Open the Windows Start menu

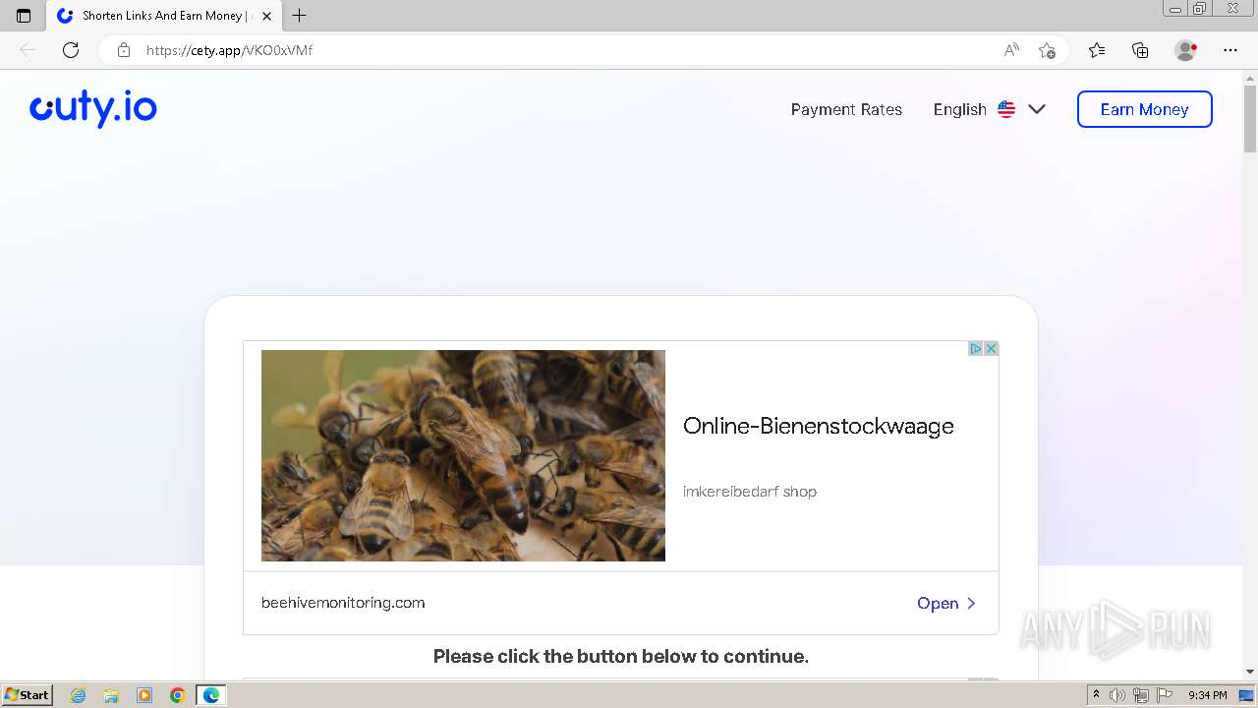tap(28, 695)
